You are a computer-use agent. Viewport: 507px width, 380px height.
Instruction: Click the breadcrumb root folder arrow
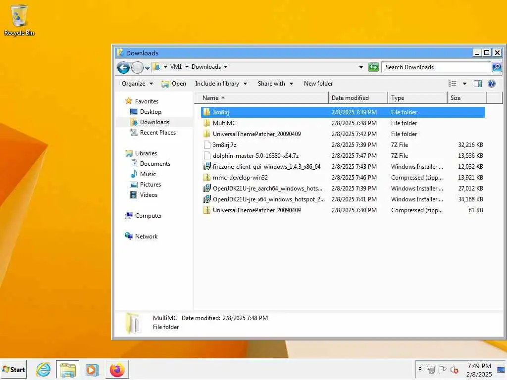click(x=165, y=67)
